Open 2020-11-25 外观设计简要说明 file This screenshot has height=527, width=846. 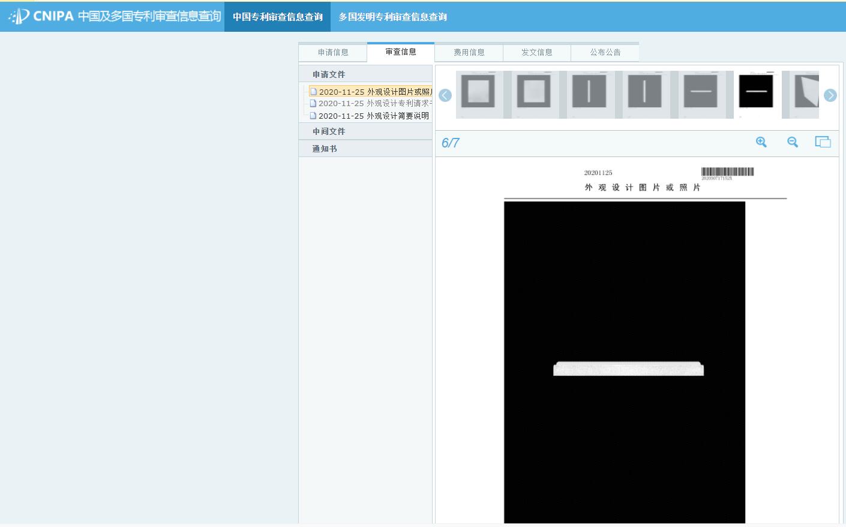pyautogui.click(x=373, y=116)
